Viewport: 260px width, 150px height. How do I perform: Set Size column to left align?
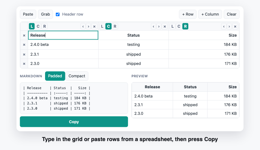click(x=172, y=26)
